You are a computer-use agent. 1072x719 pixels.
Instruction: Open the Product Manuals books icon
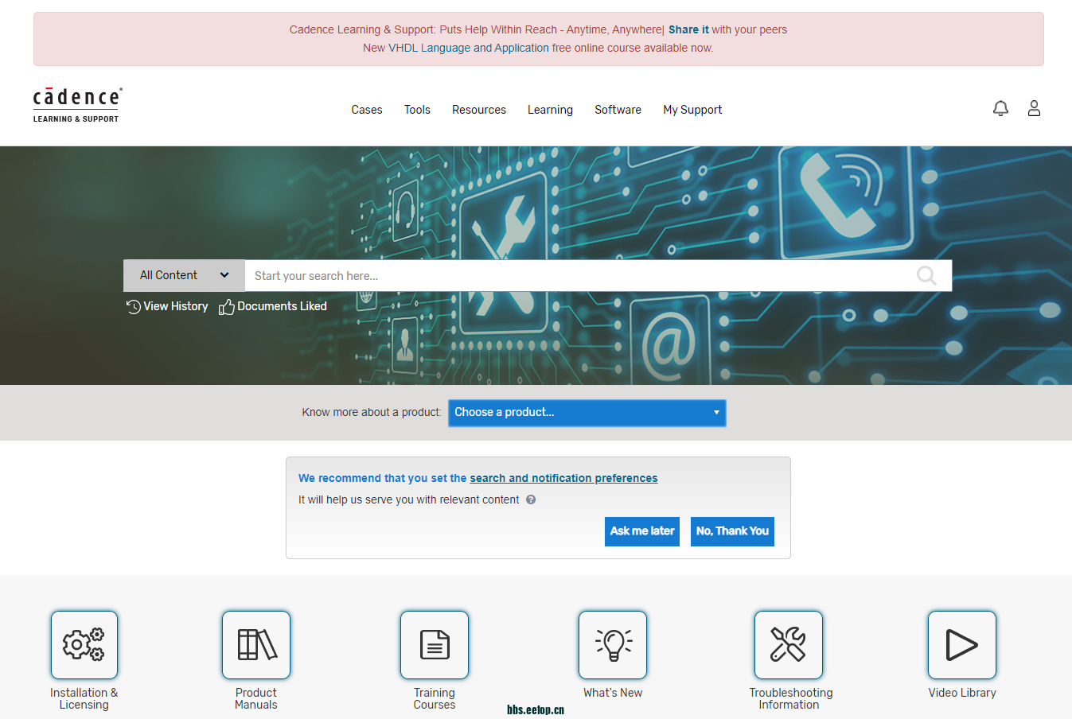tap(256, 644)
